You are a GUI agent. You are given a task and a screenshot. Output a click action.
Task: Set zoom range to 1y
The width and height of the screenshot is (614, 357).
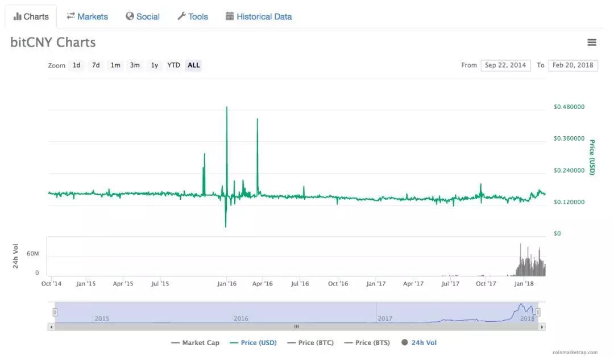click(x=155, y=65)
